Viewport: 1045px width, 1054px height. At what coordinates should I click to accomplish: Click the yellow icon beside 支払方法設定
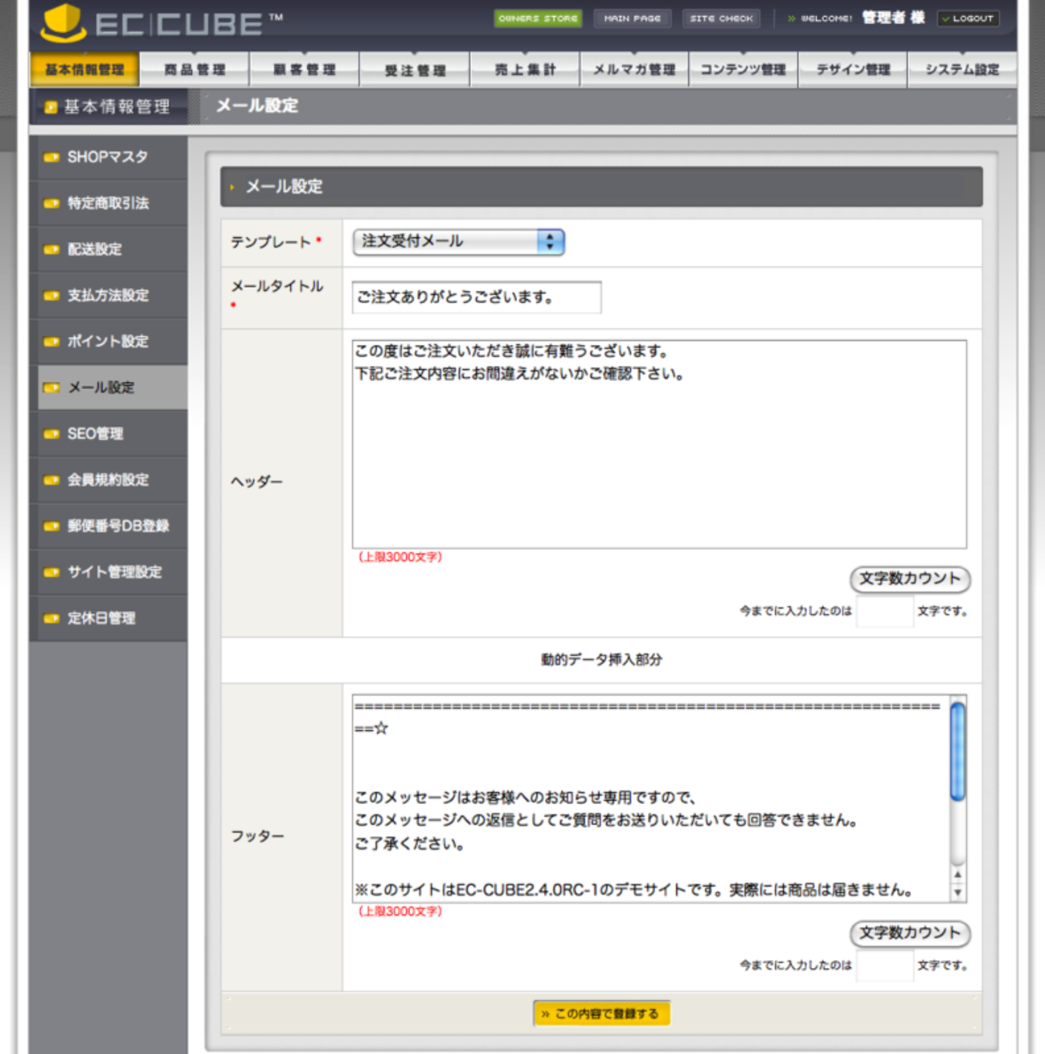point(51,296)
